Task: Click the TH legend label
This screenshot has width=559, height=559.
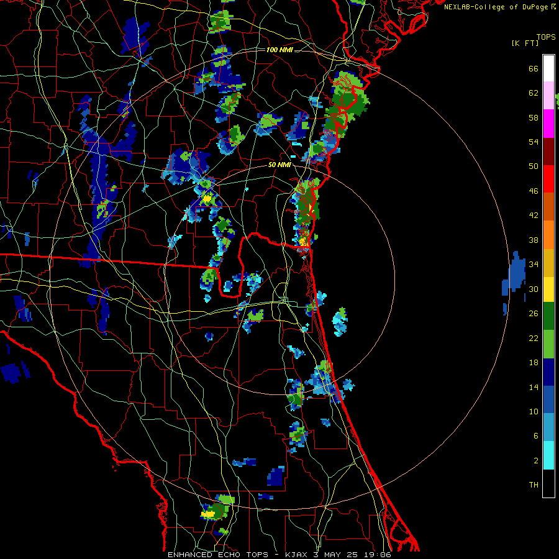Action: click(534, 485)
